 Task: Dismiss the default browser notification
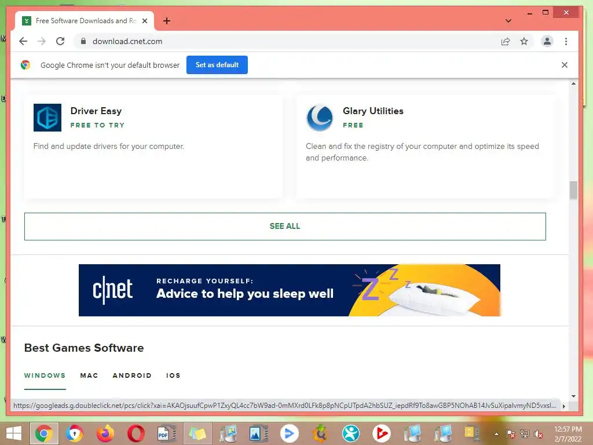point(564,65)
